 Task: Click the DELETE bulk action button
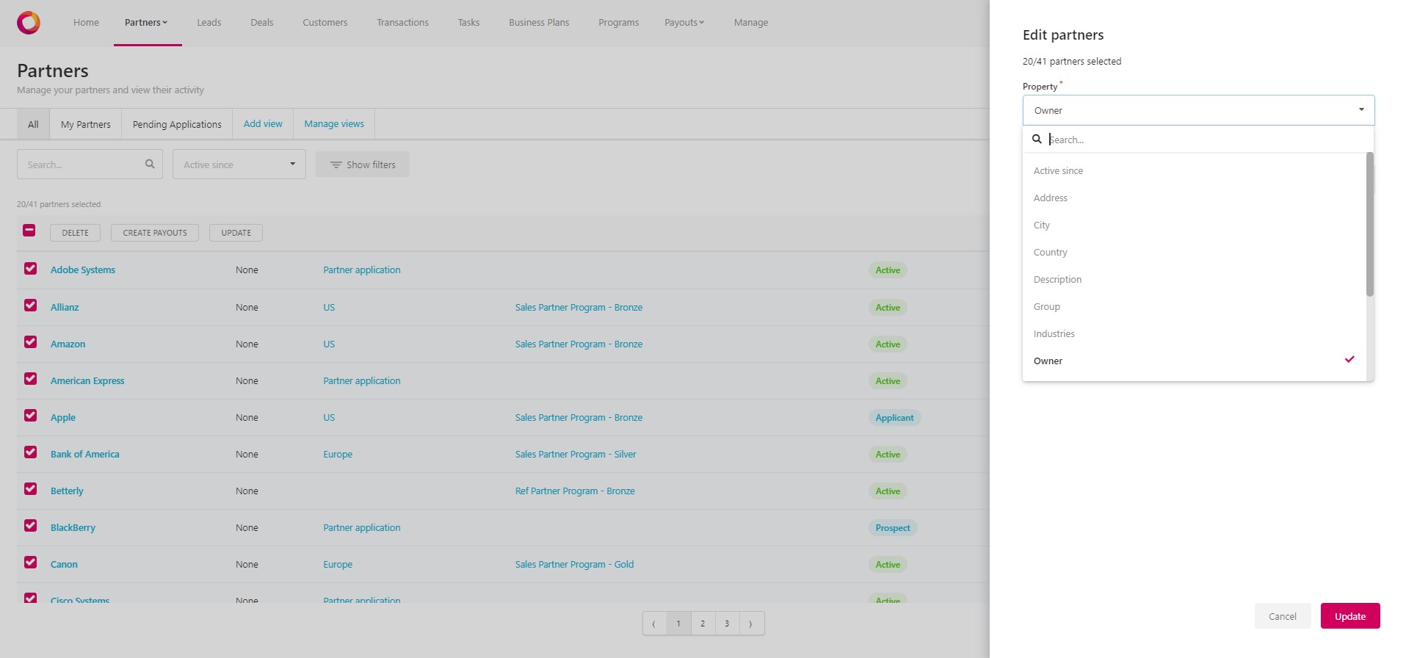75,233
